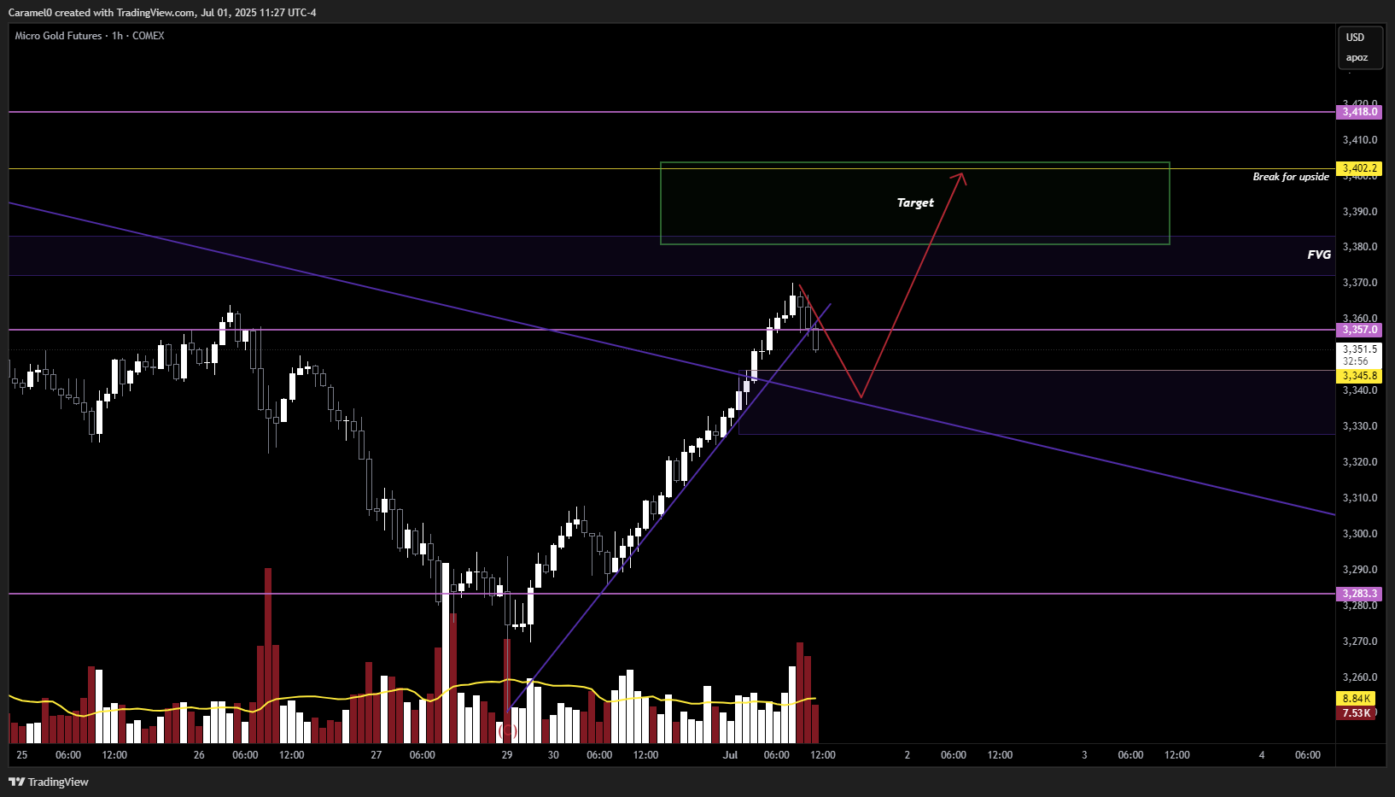Select the FVG text annotation
The image size is (1395, 797).
click(x=1319, y=255)
